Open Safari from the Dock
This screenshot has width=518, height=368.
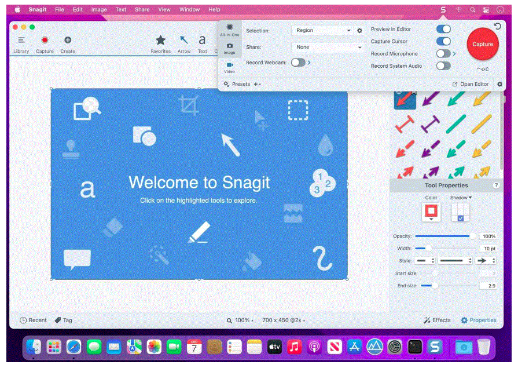point(74,347)
